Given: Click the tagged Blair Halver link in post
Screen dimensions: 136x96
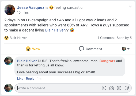Looking at the screenshot, I should (55, 30).
